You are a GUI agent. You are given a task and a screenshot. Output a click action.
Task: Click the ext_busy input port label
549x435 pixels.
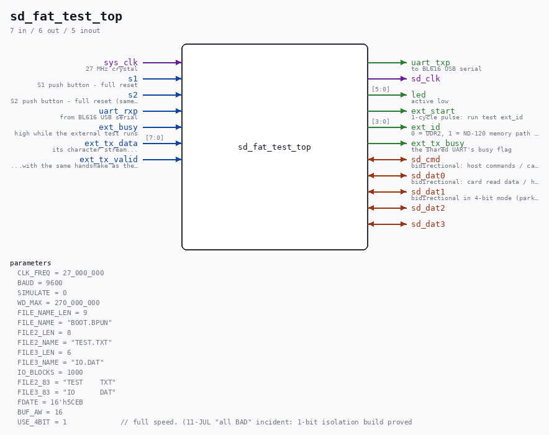[x=119, y=127]
